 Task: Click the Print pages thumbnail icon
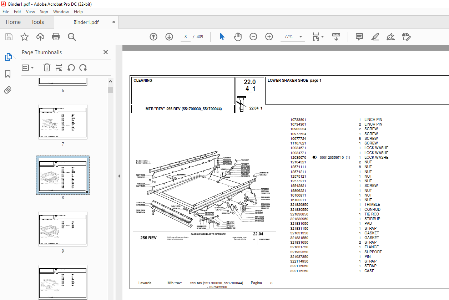tap(59, 67)
